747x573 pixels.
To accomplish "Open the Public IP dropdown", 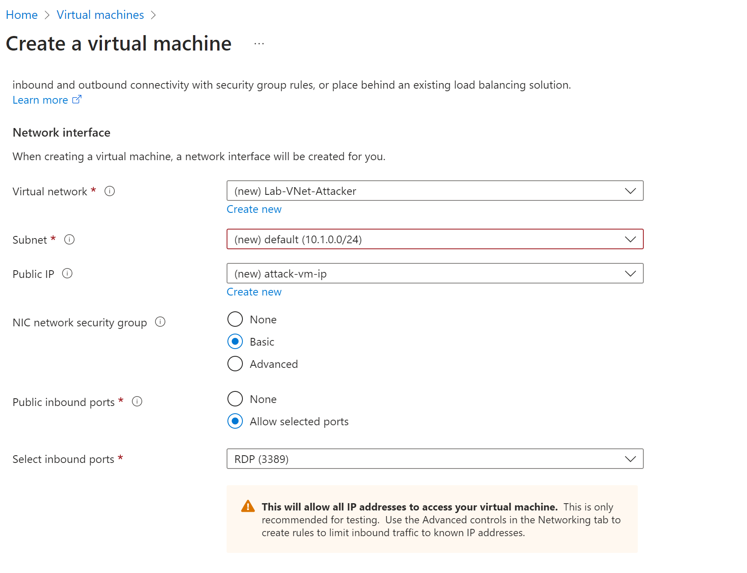I will [435, 274].
